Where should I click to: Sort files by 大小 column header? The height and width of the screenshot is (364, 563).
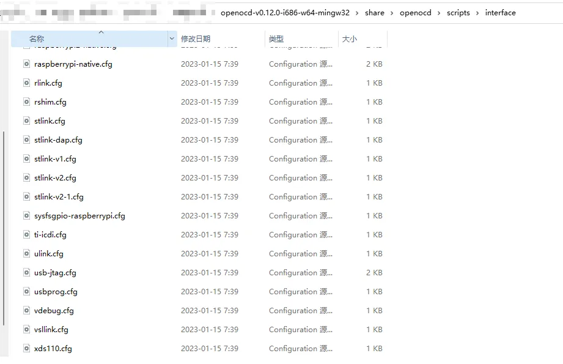coord(350,39)
